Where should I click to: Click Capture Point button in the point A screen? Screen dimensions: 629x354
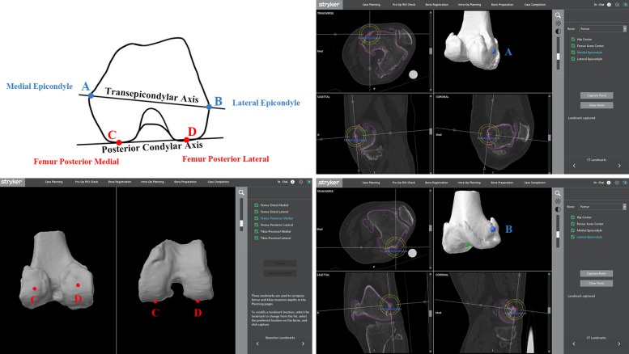[x=597, y=95]
